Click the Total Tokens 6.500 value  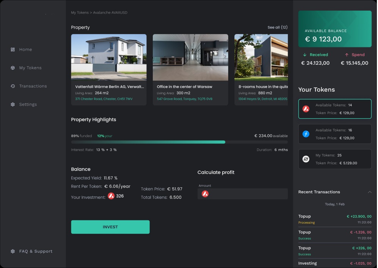[176, 197]
